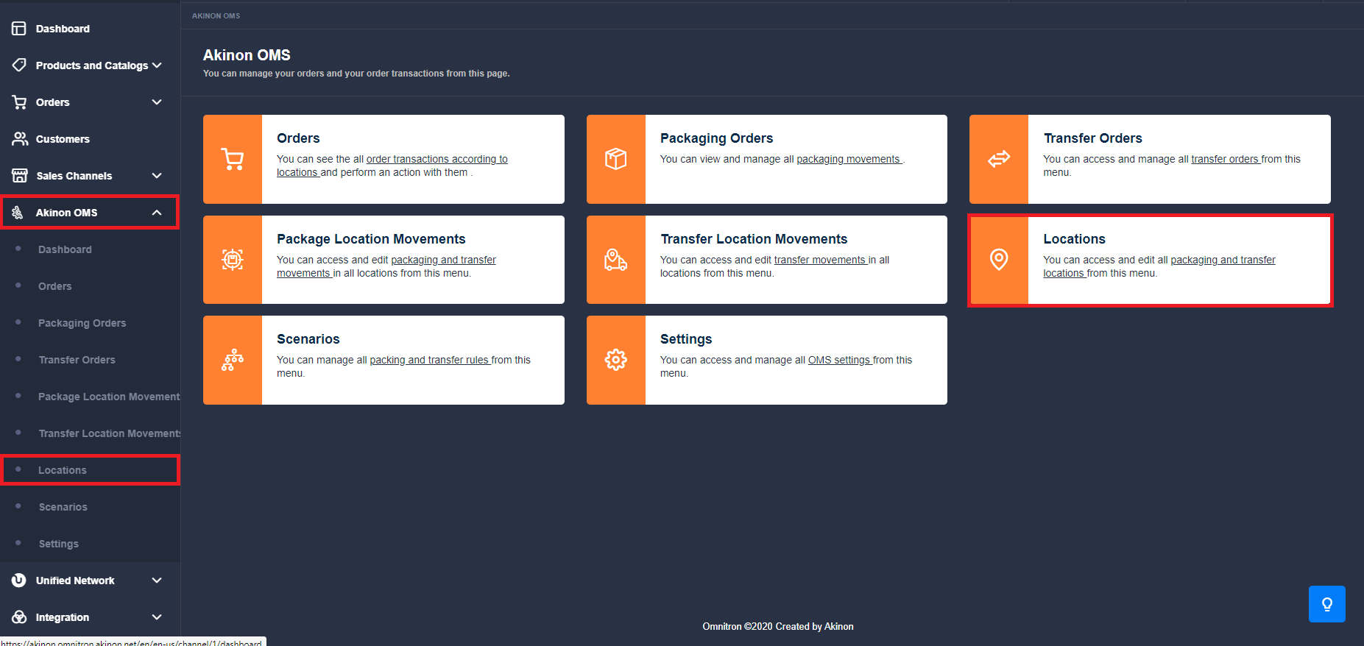The height and width of the screenshot is (646, 1364).
Task: Open the blue lightbulb help button
Action: [x=1327, y=604]
